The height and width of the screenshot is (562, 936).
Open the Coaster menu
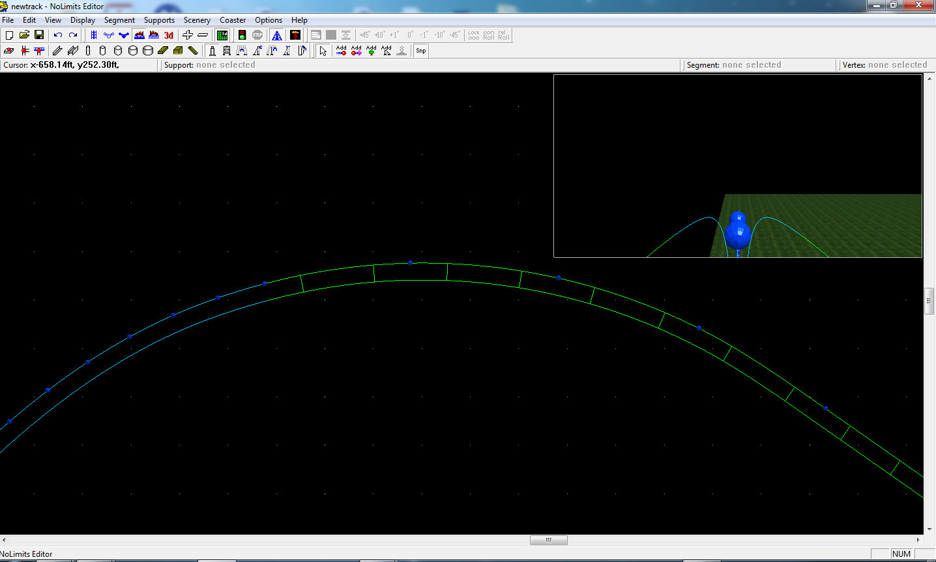233,20
